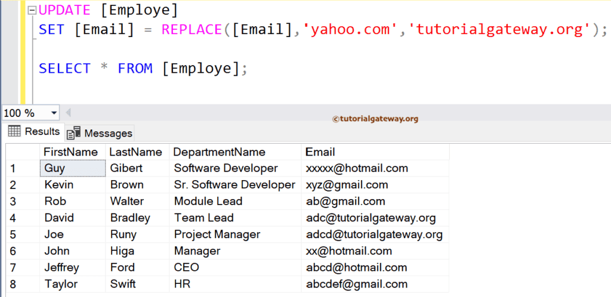611x297 pixels.
Task: Select row header number 3
Action: point(23,202)
